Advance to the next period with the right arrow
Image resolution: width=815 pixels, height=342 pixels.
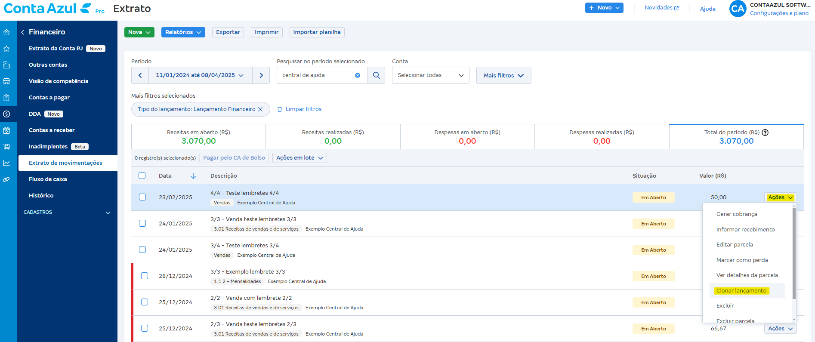(x=261, y=75)
